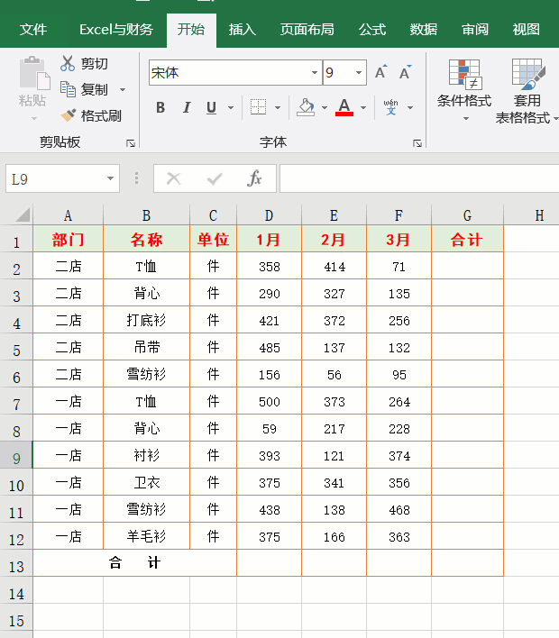Open the Excel与财务 tab
Viewport: 559px width, 638px height.
[116, 30]
